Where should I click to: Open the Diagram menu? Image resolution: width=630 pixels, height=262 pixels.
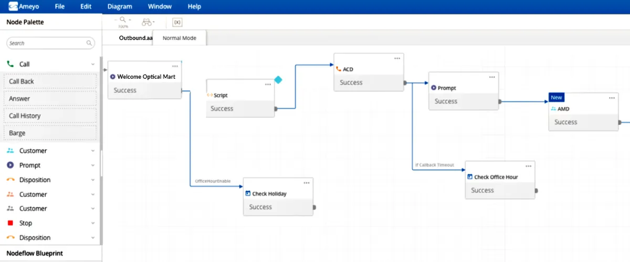[120, 7]
